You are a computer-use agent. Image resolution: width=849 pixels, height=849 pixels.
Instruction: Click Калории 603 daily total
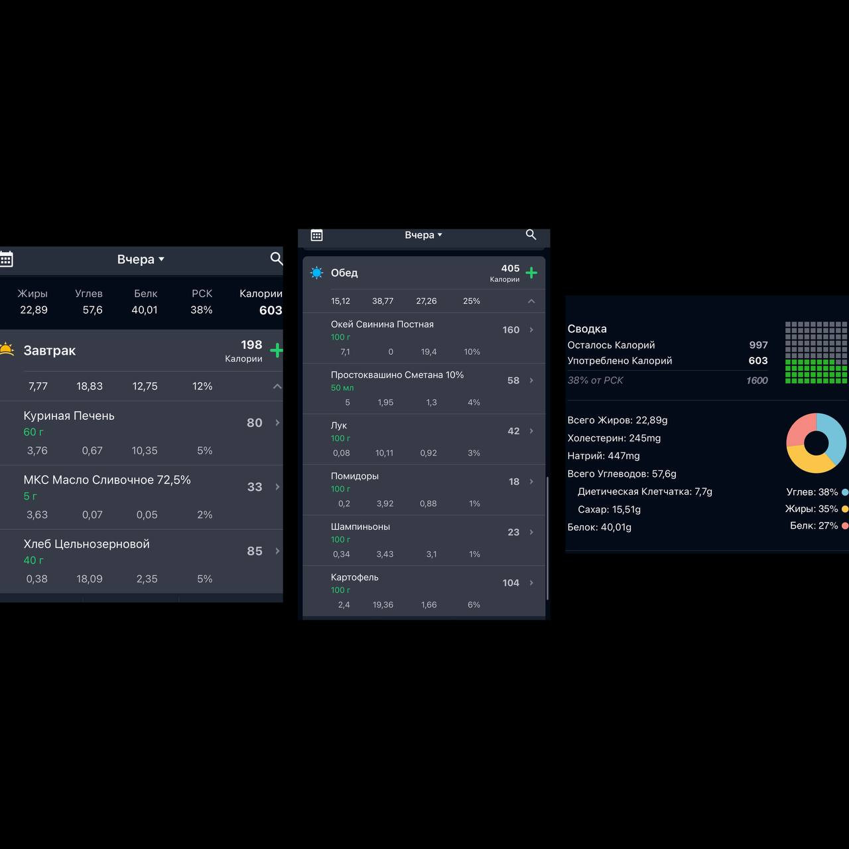coord(261,302)
